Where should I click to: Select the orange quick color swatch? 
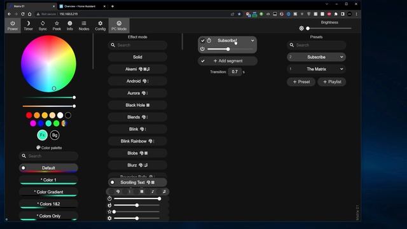(x=37, y=115)
